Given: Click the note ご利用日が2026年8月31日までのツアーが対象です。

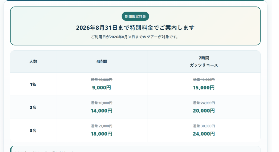Looking at the screenshot, I should [x=135, y=37].
